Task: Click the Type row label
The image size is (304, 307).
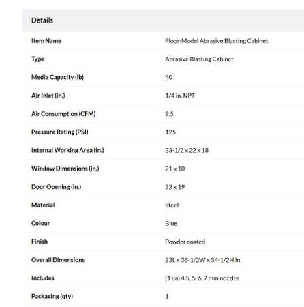Action: click(37, 59)
